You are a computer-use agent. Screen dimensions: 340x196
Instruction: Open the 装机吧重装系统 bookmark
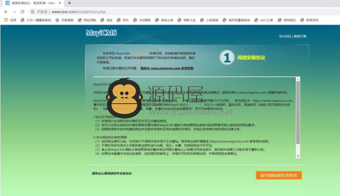[x=236, y=20]
